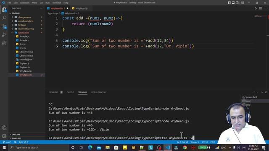The height and width of the screenshot is (151, 269).
Task: Open the Explorer view in activity bar
Action: tap(4, 9)
